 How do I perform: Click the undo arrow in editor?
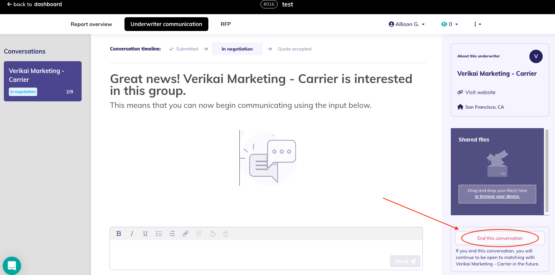coord(213,234)
